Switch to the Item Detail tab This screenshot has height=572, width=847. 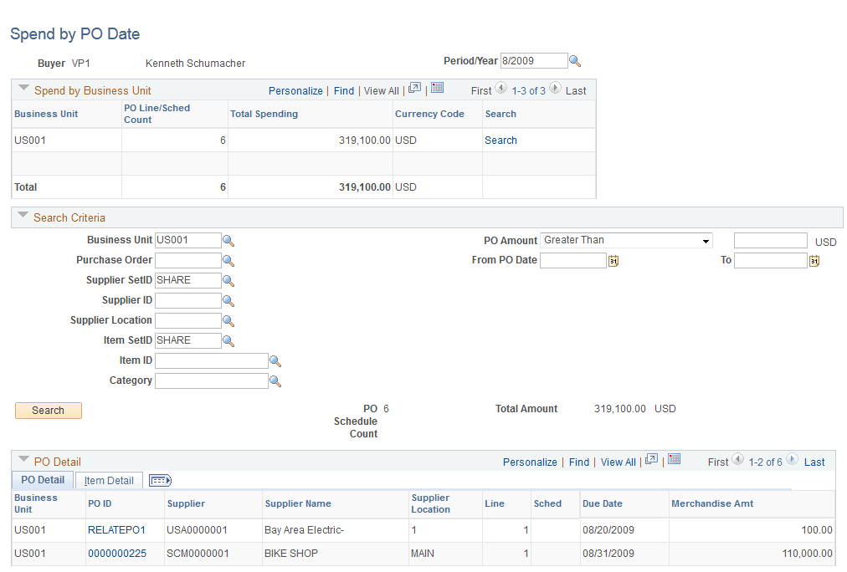click(109, 480)
